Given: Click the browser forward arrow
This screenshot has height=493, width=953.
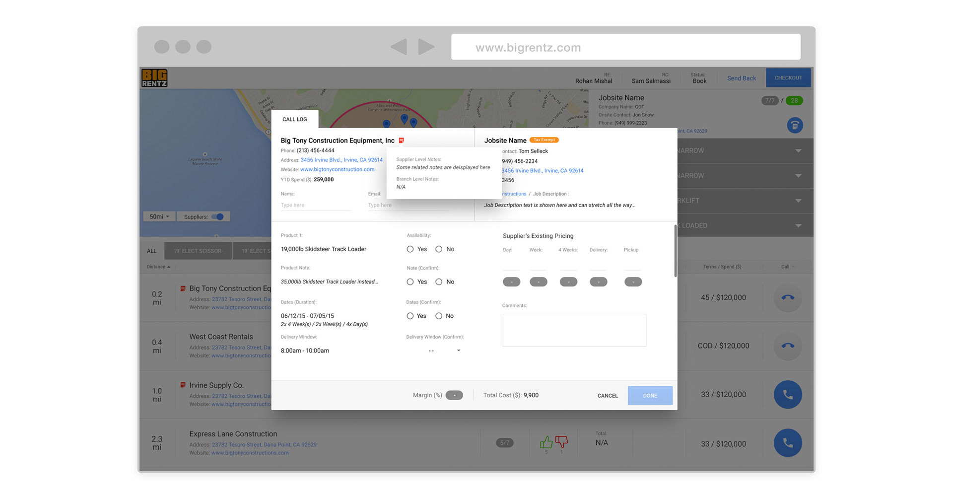Looking at the screenshot, I should pyautogui.click(x=426, y=47).
